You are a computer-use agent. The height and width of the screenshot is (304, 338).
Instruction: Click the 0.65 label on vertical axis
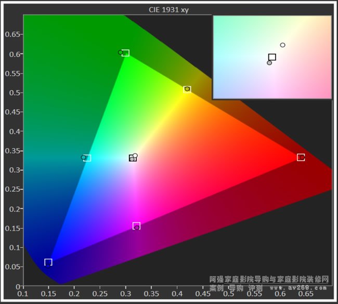point(13,34)
